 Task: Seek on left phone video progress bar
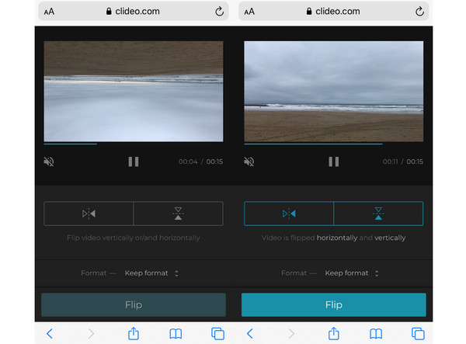point(134,144)
